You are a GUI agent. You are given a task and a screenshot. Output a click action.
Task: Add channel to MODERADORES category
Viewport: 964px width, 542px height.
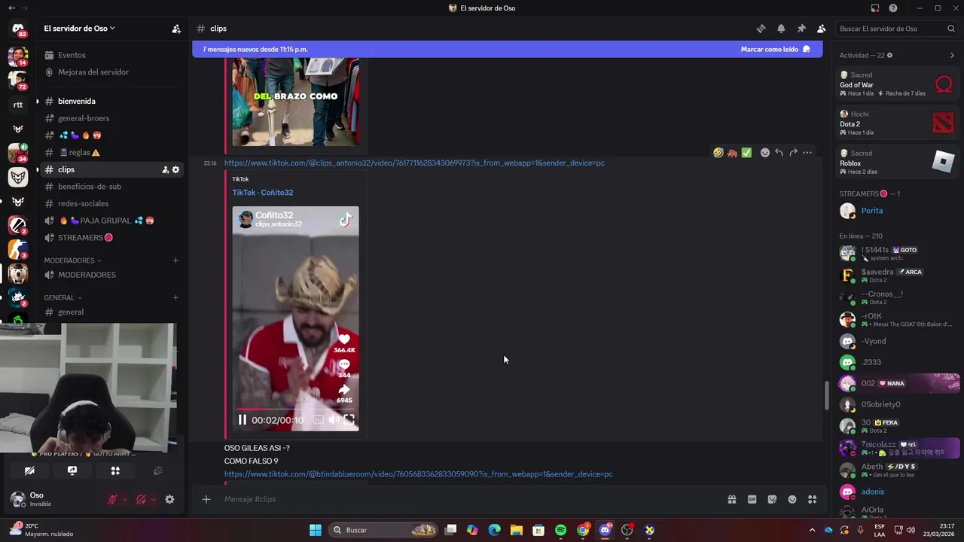(x=175, y=260)
